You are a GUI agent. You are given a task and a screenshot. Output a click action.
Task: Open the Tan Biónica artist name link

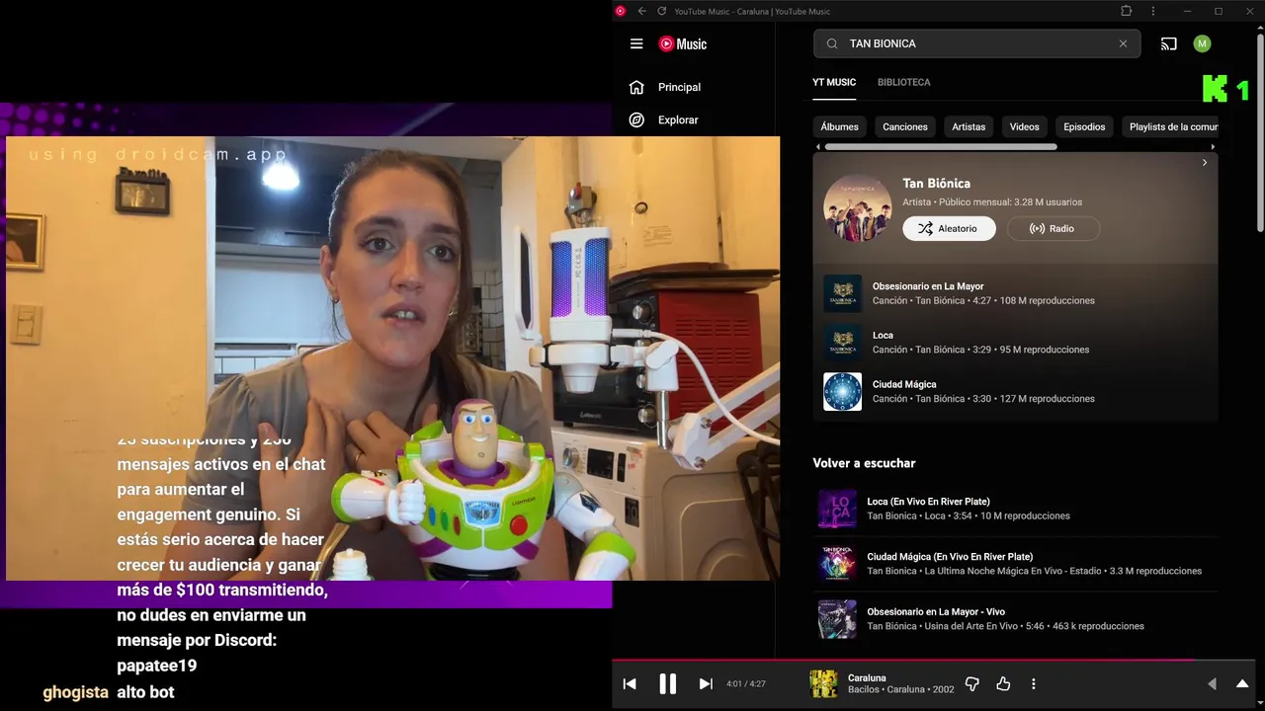coord(936,183)
